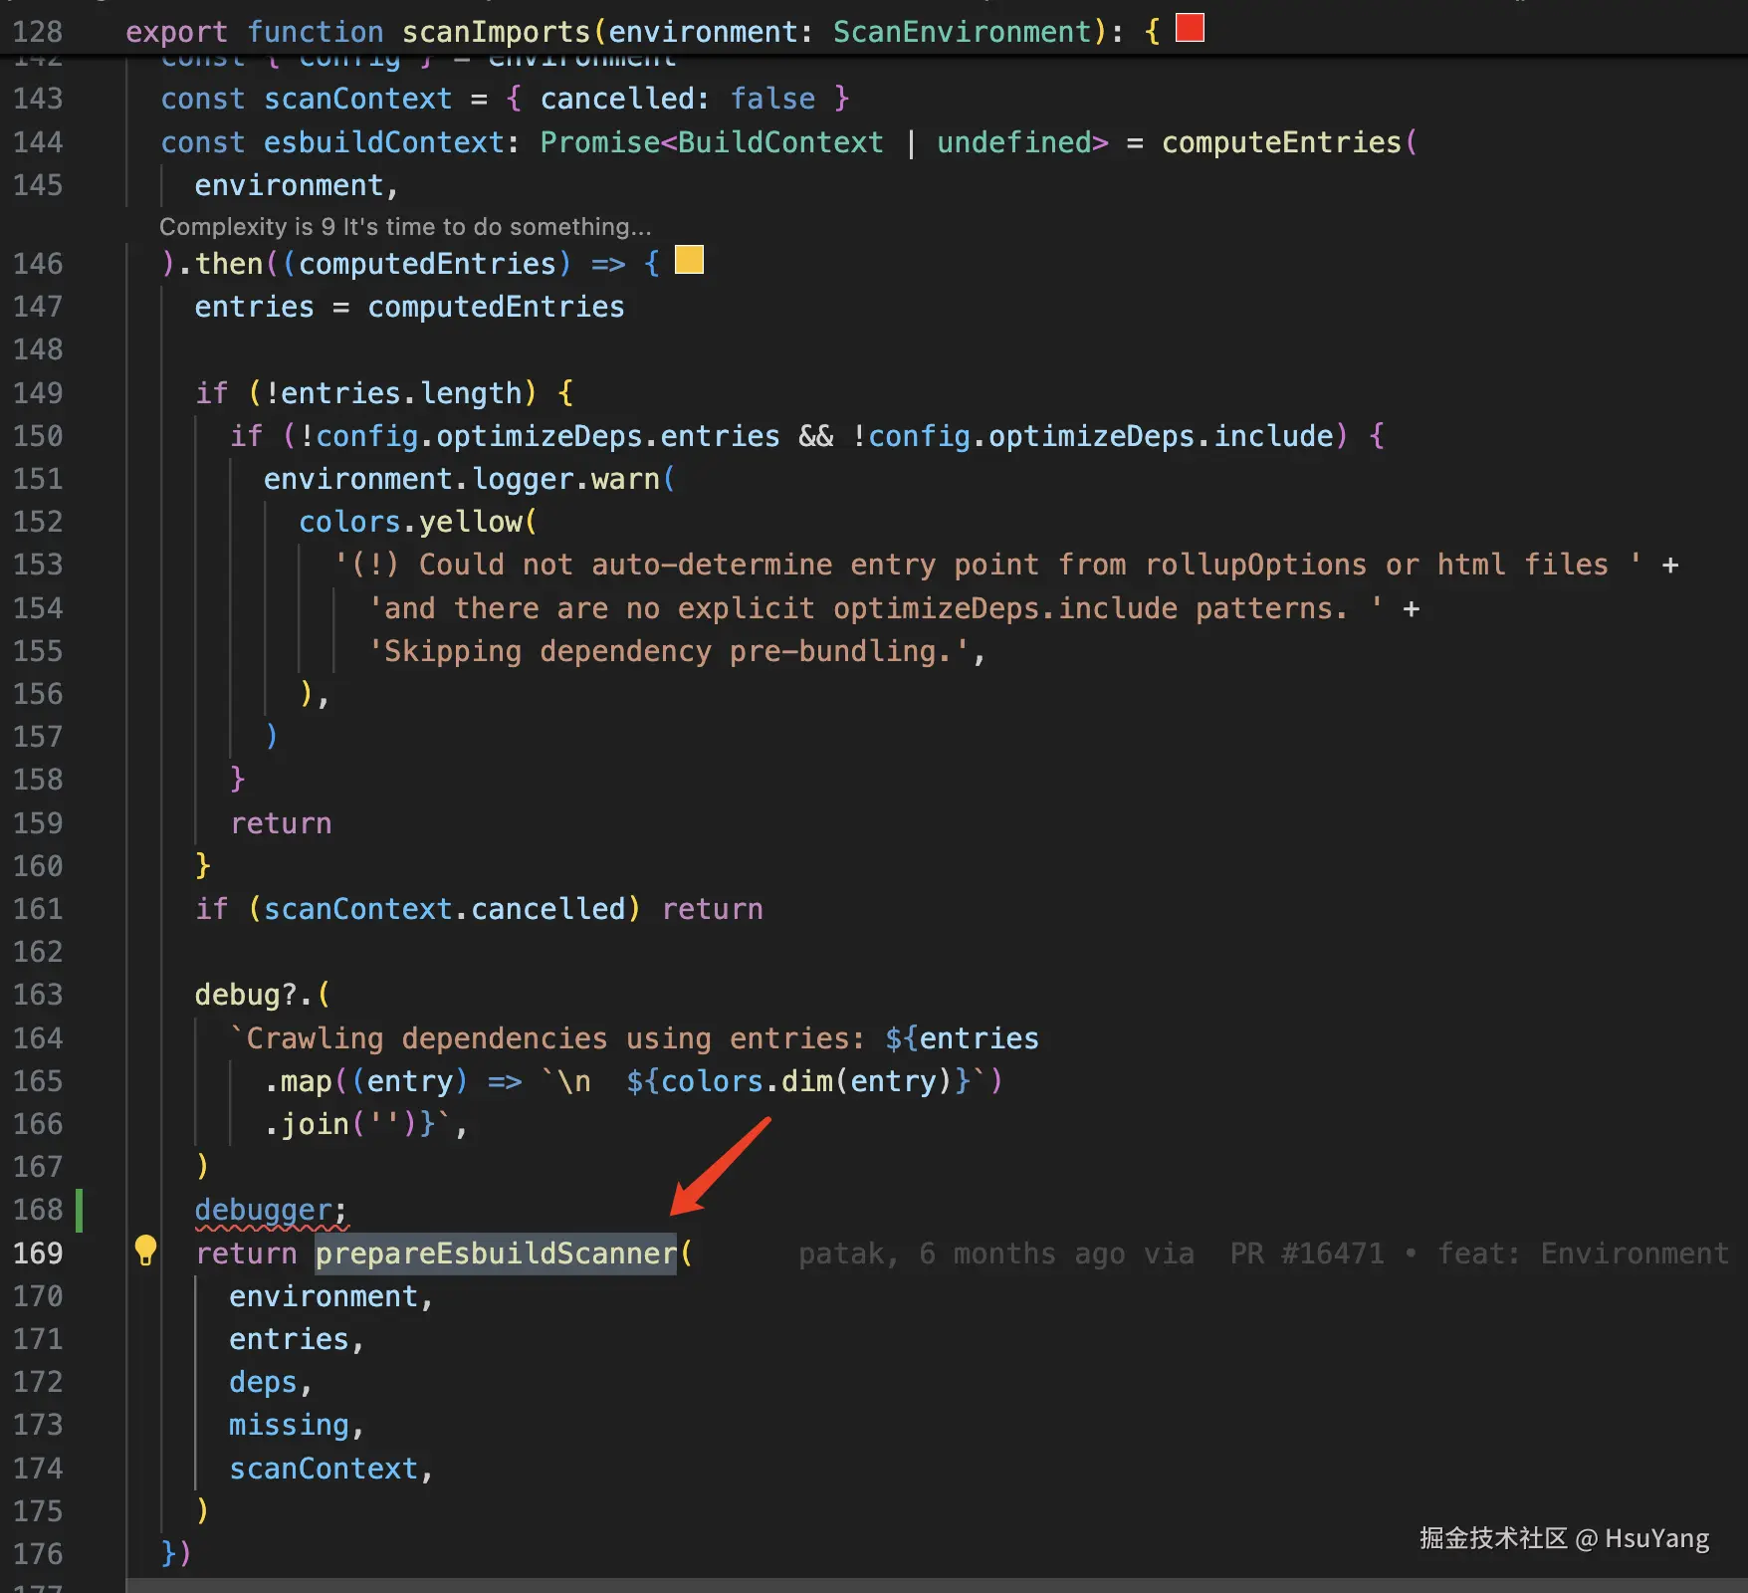The width and height of the screenshot is (1748, 1593).
Task: Click the debugger statement with squiggly underline
Action: 264,1210
